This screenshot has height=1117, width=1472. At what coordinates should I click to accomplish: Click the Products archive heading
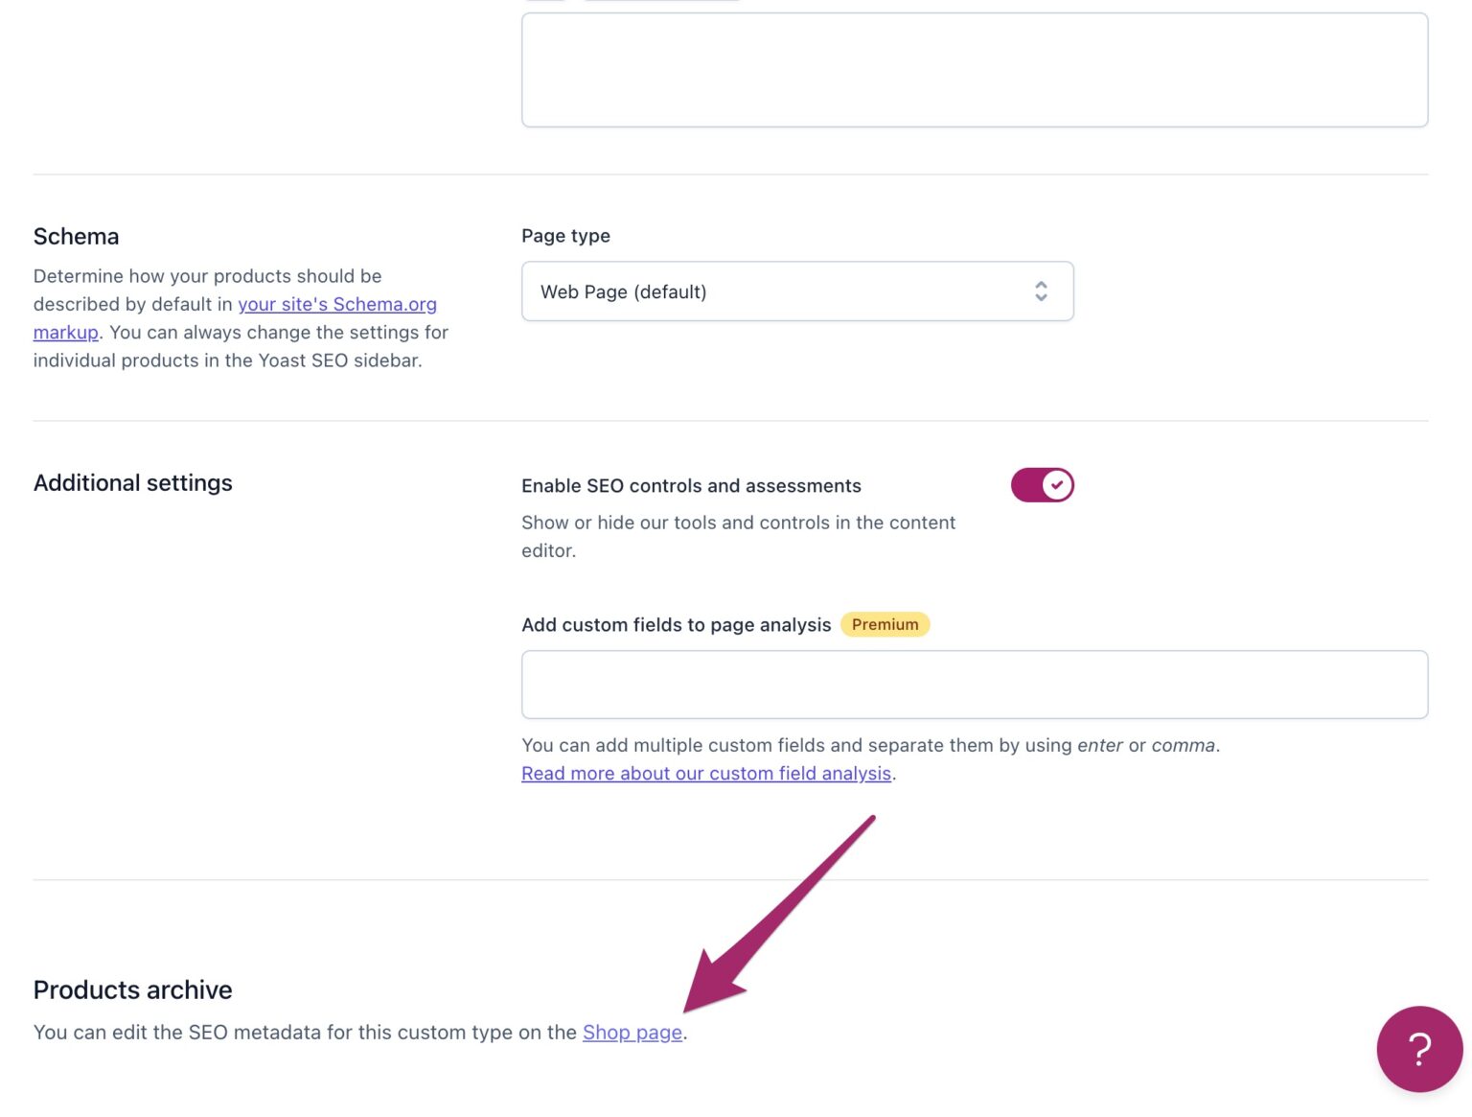tap(132, 989)
